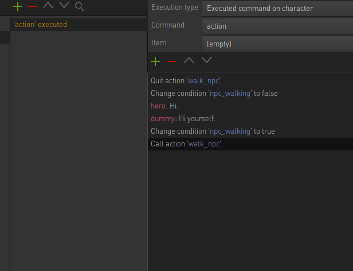Screen dimensions: 353x271
Task: Move action part down arrow
Action: (x=207, y=60)
